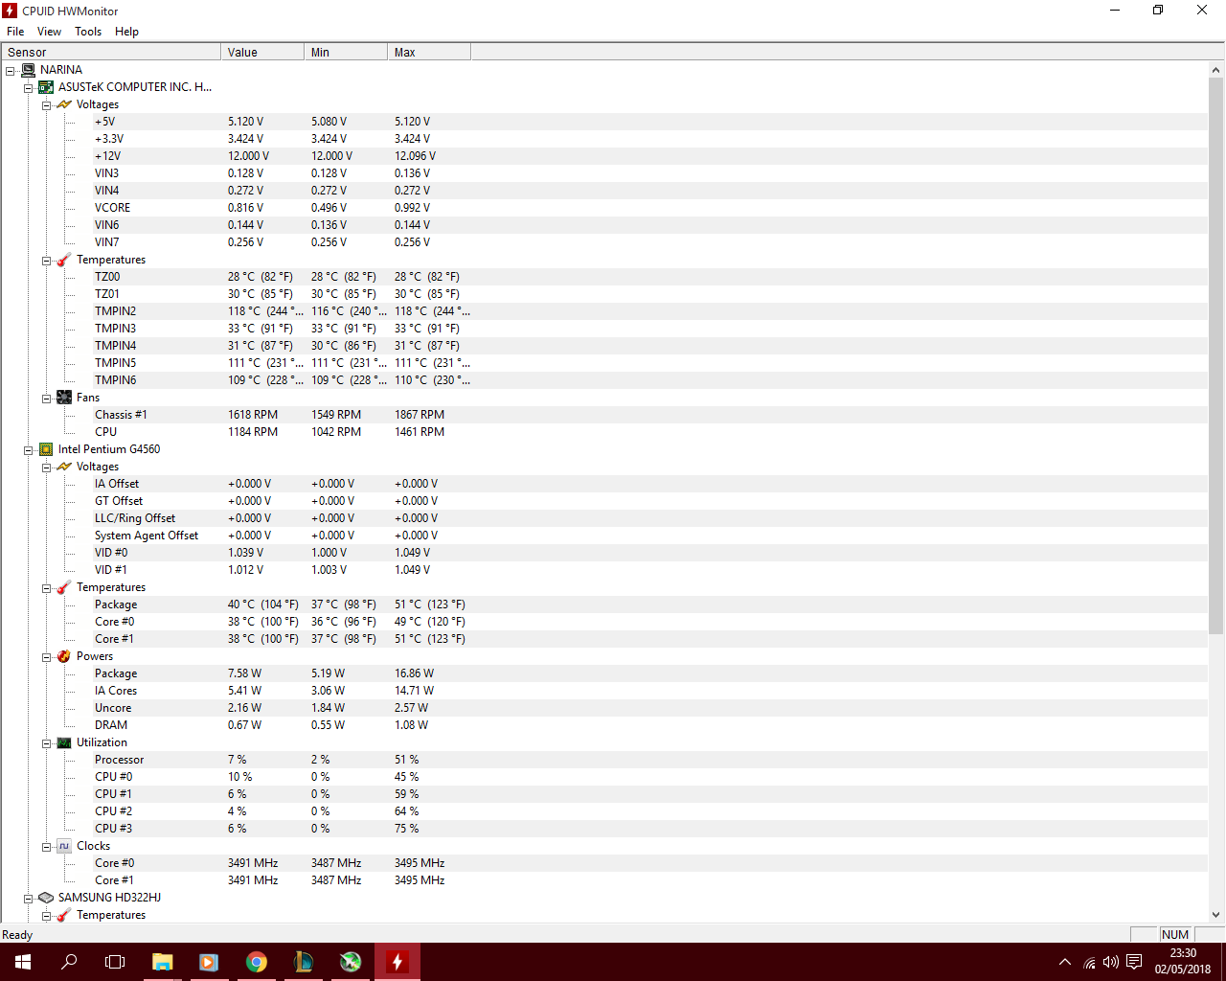This screenshot has height=981, width=1226.
Task: Open the View menu
Action: click(49, 32)
